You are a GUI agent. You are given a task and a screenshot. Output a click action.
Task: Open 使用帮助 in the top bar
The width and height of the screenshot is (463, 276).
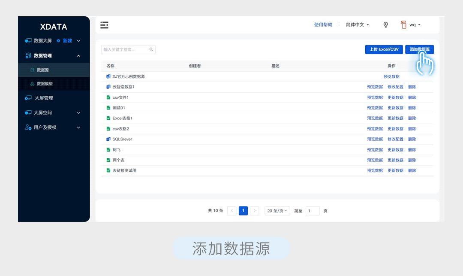[x=323, y=24]
